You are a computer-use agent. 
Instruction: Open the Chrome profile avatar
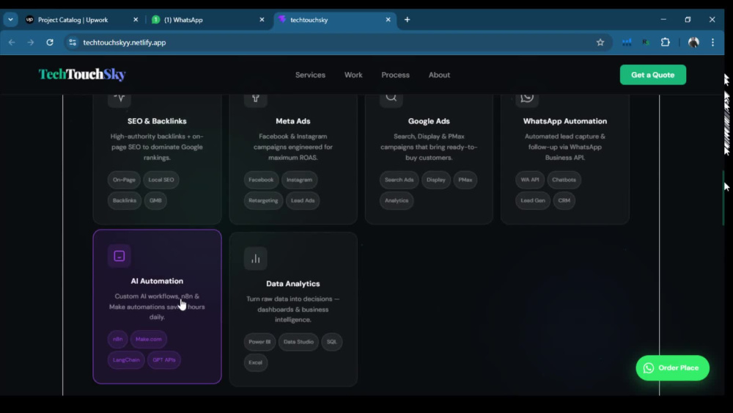click(693, 43)
